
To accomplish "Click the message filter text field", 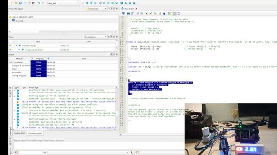I will click(30, 152).
